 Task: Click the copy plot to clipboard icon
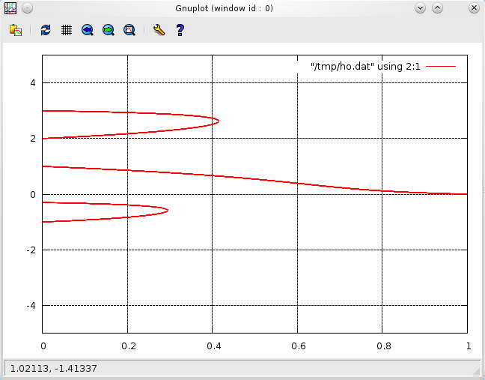(x=15, y=30)
